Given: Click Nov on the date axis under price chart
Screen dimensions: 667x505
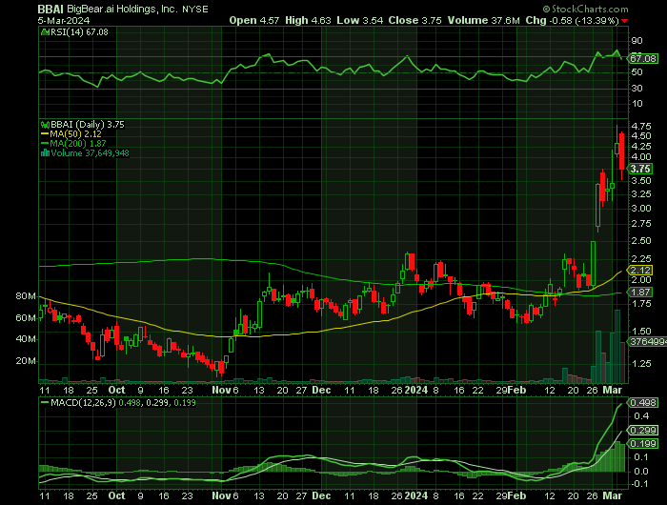Looking at the screenshot, I should (x=221, y=390).
